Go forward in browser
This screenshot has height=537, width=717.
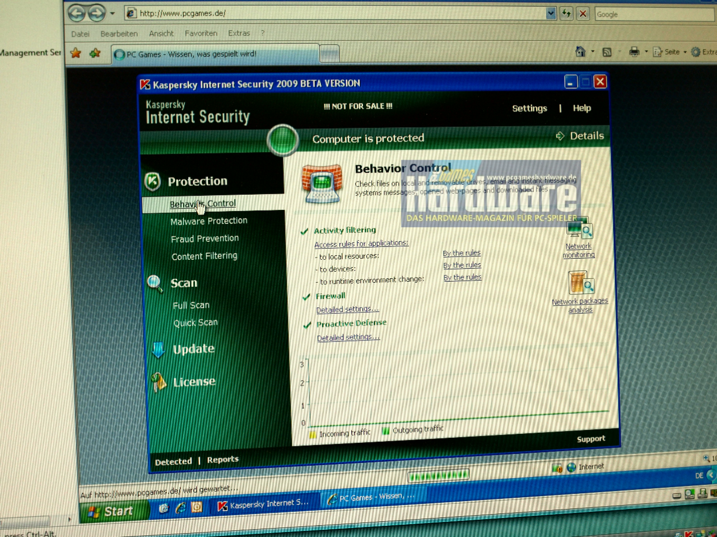coord(96,13)
